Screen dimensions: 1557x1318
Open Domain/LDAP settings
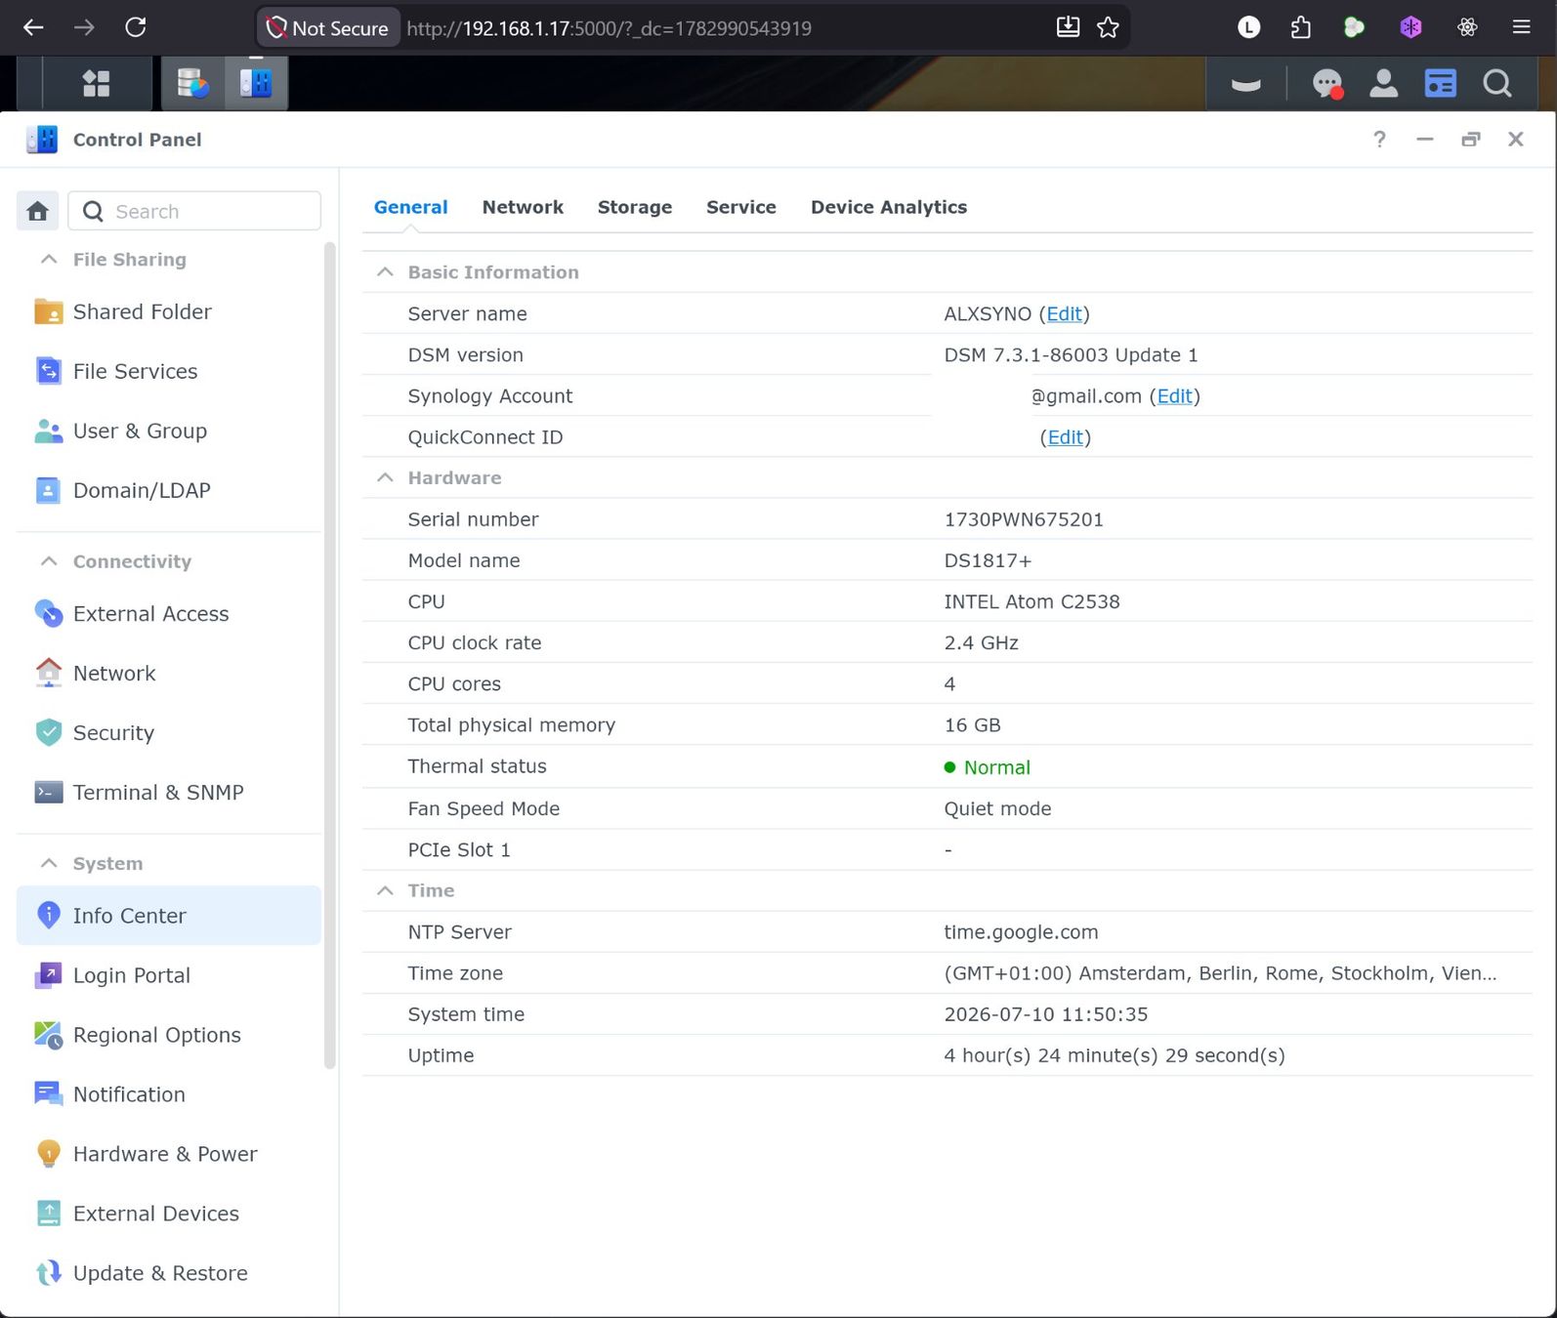coord(169,490)
